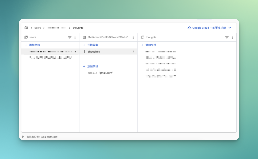Open the fourth blurred document in thoughts

pos(161,70)
